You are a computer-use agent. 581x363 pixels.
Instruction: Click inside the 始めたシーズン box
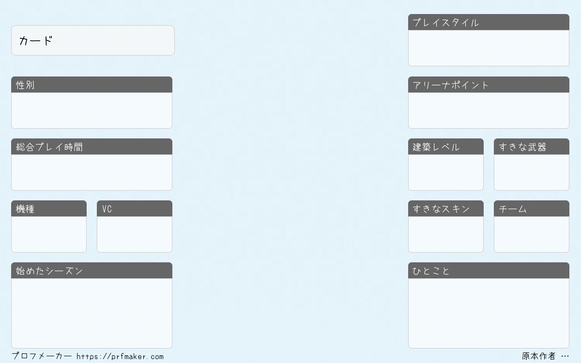pos(92,313)
